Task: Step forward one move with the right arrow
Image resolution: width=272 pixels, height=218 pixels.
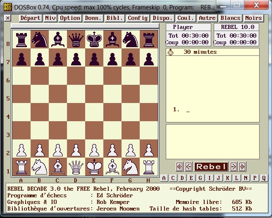Action: tap(234, 167)
